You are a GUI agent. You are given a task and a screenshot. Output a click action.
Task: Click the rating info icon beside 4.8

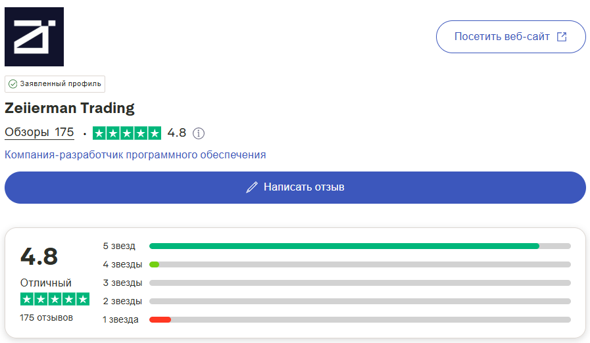199,133
